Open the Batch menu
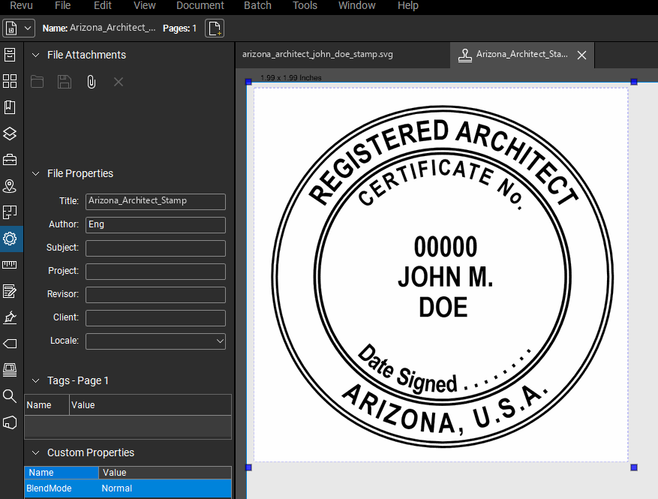The image size is (658, 499). [257, 5]
